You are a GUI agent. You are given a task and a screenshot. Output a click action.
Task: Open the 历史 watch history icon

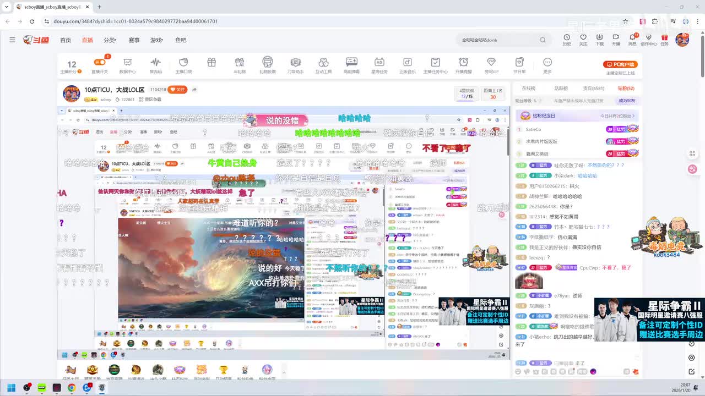[x=567, y=40]
